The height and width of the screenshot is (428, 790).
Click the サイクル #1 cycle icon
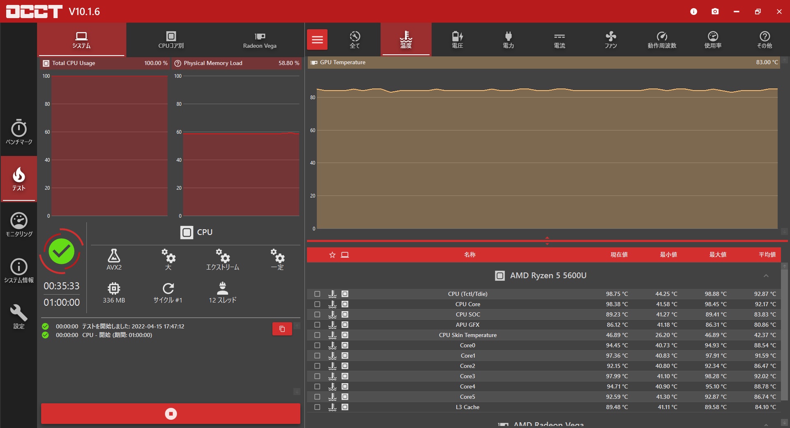click(168, 293)
